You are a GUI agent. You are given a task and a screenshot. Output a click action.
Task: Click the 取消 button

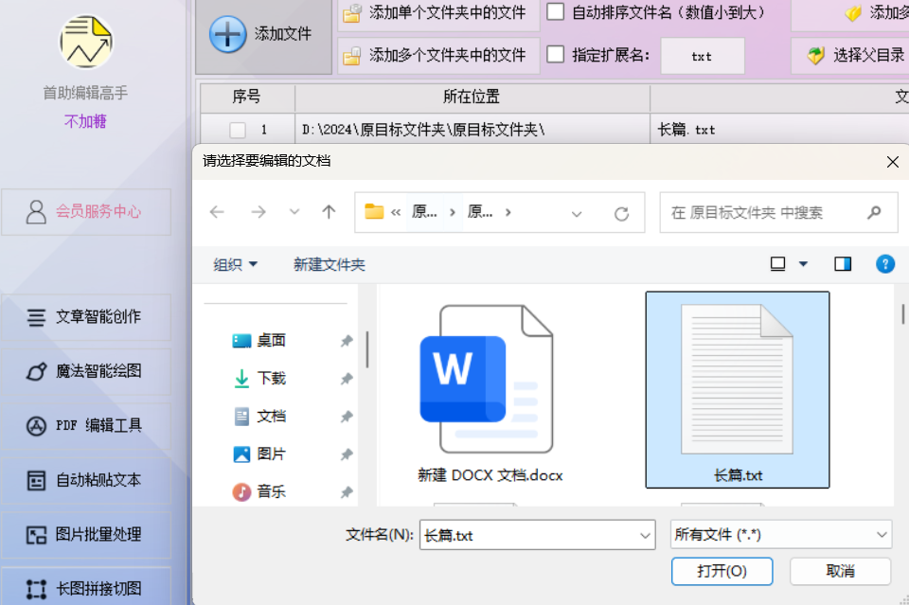tap(840, 571)
